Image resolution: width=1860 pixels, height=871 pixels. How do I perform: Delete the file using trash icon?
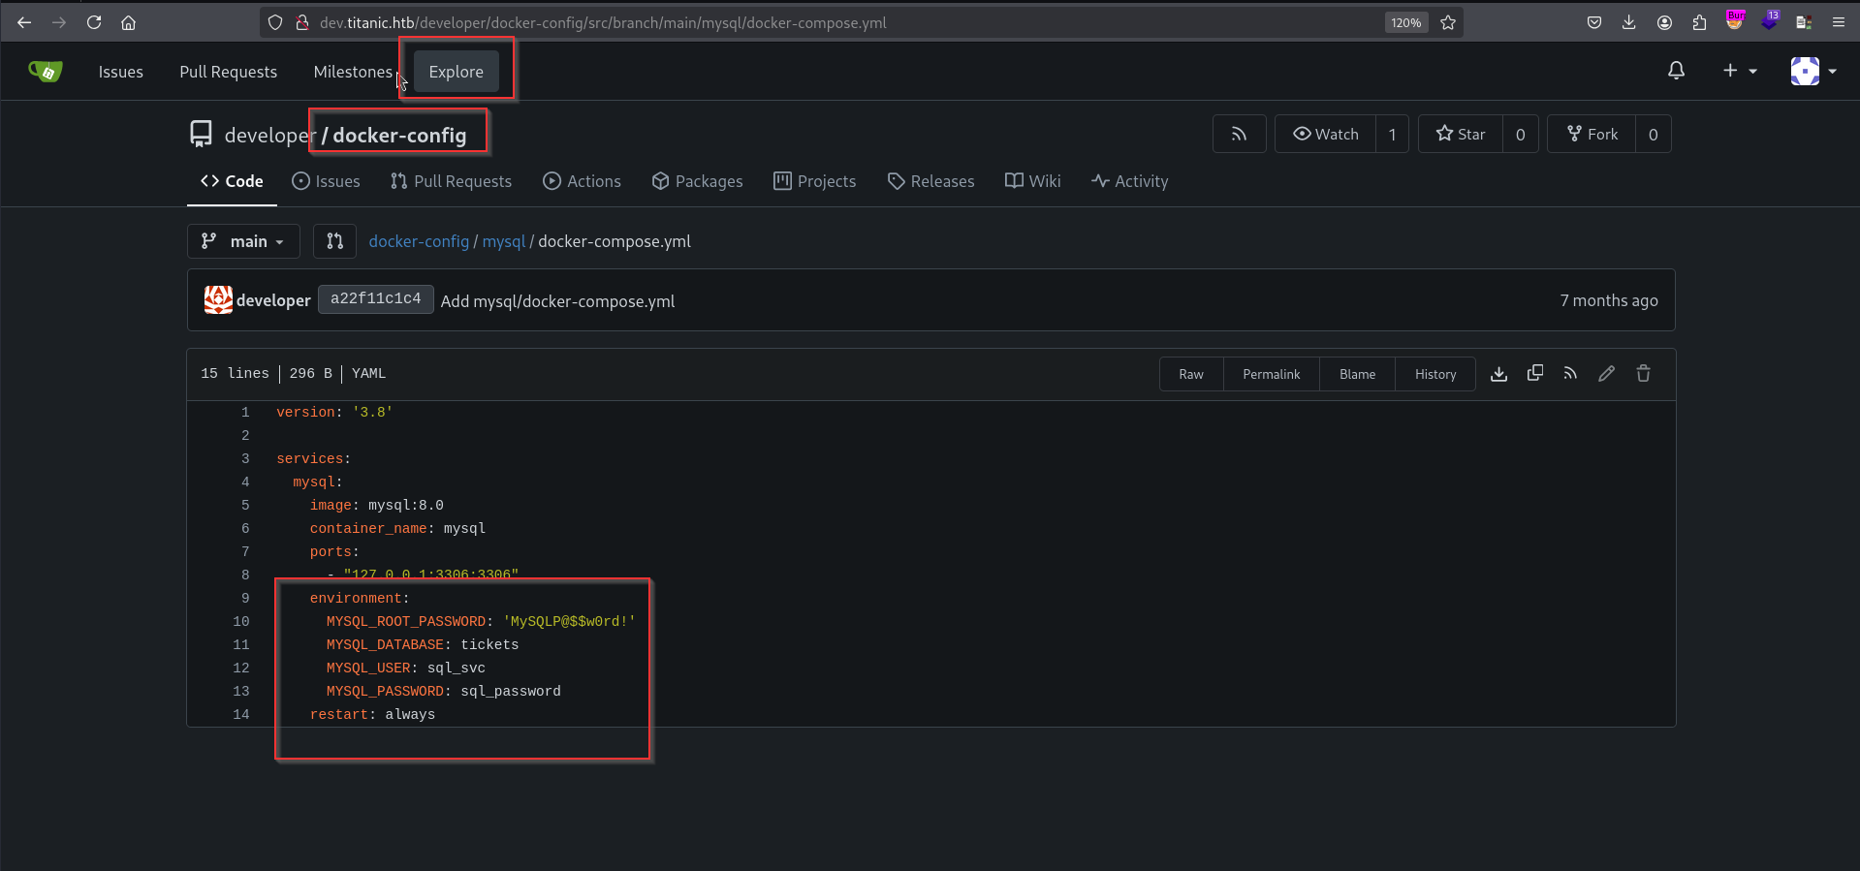click(x=1643, y=374)
